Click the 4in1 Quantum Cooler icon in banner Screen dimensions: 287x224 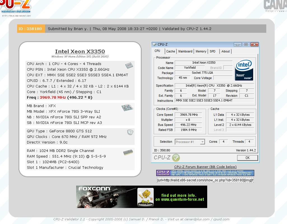pyautogui.click(x=145, y=197)
